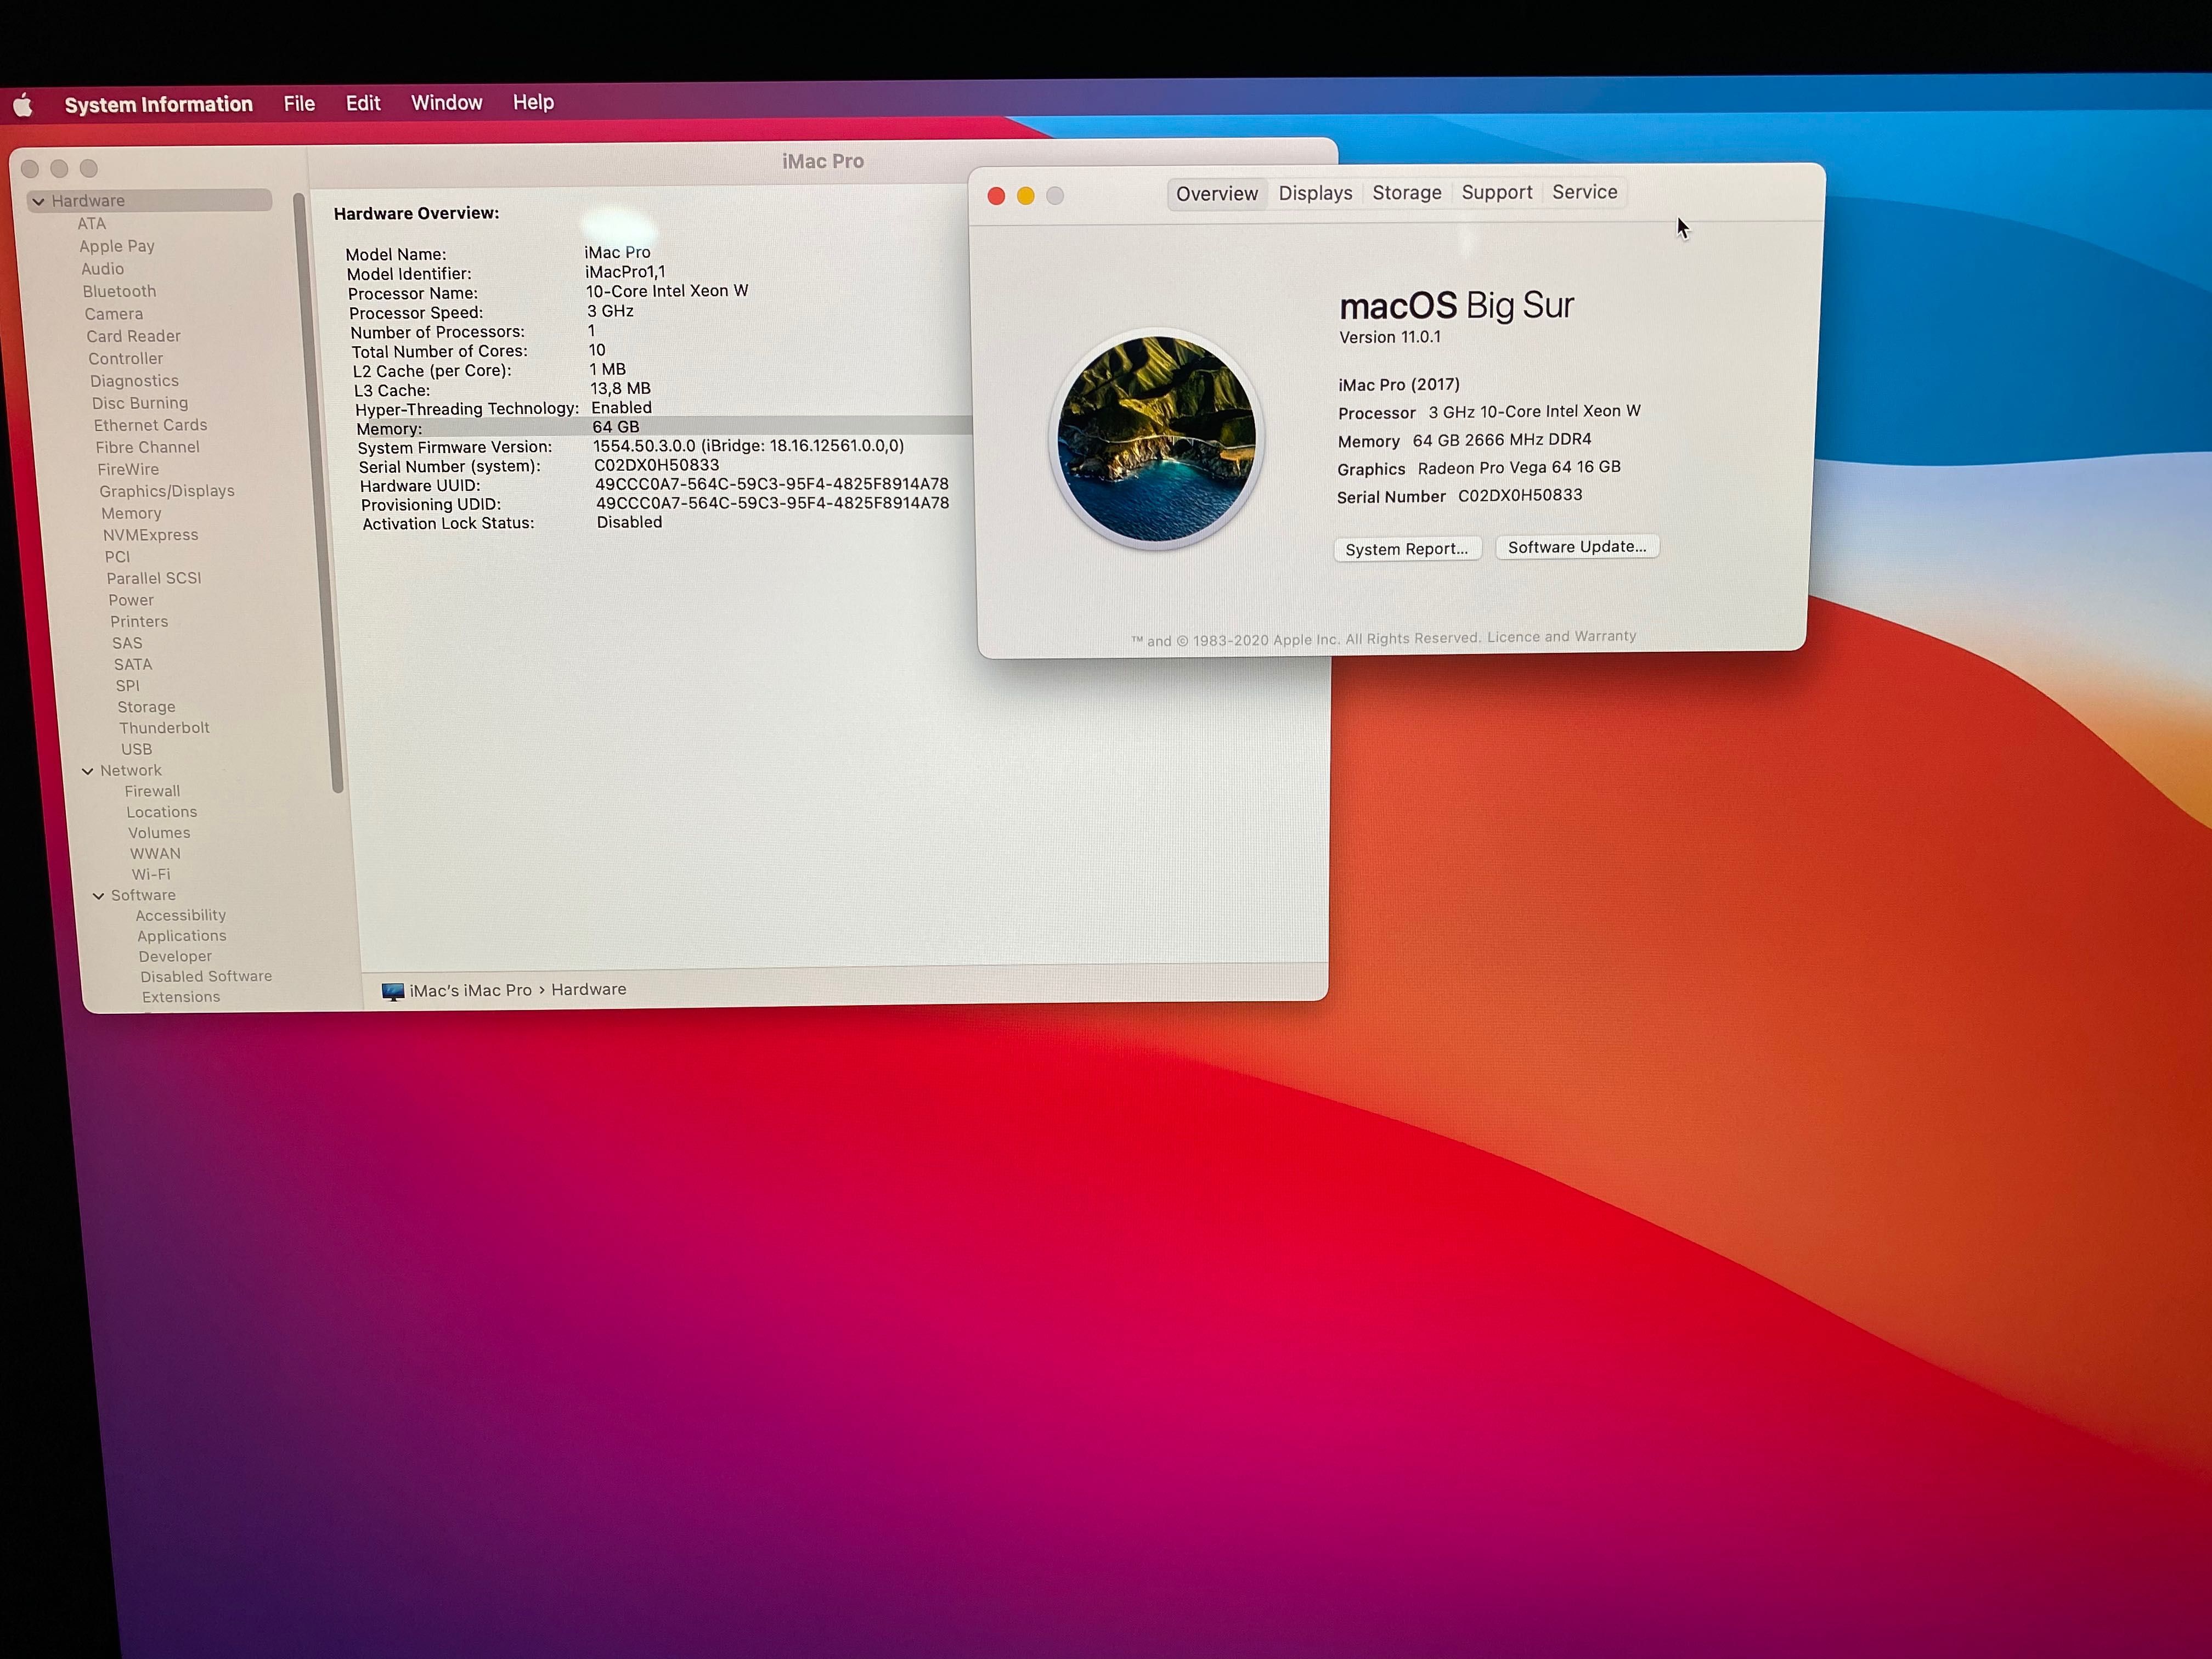The height and width of the screenshot is (1659, 2212).
Task: Select USB in the sidebar
Action: 137,749
